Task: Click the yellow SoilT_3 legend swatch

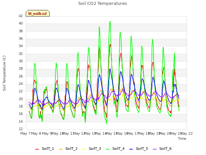Action: point(84,149)
